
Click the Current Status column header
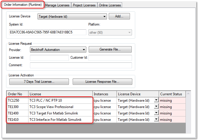point(172,94)
